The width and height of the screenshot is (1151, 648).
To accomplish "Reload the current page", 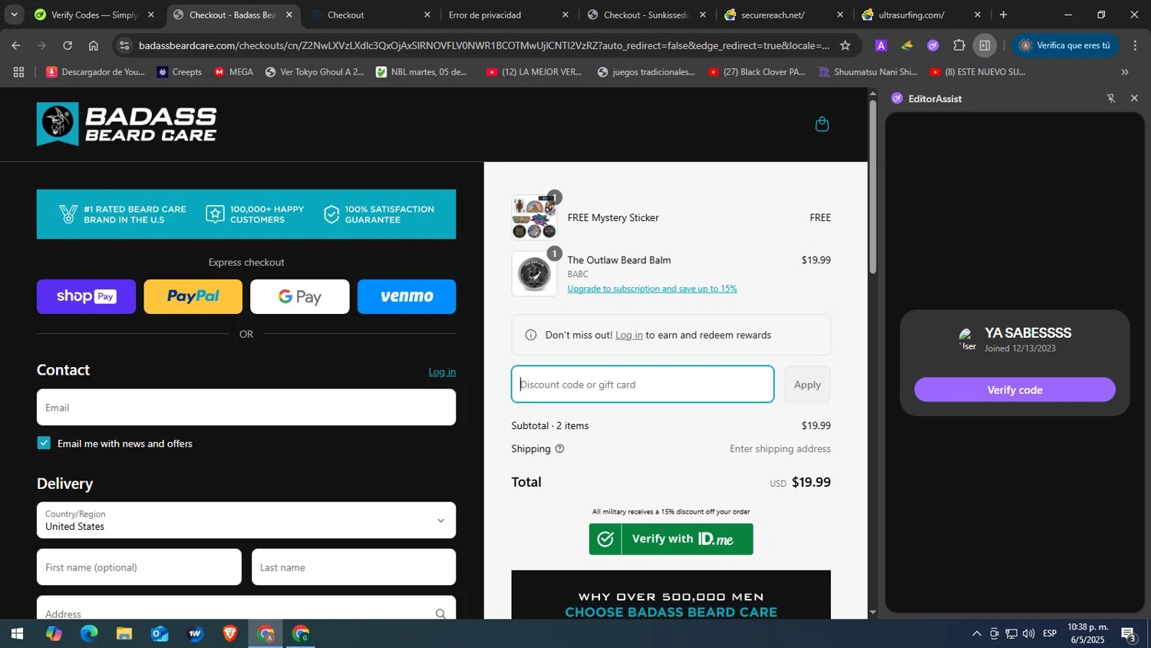I will coord(68,45).
